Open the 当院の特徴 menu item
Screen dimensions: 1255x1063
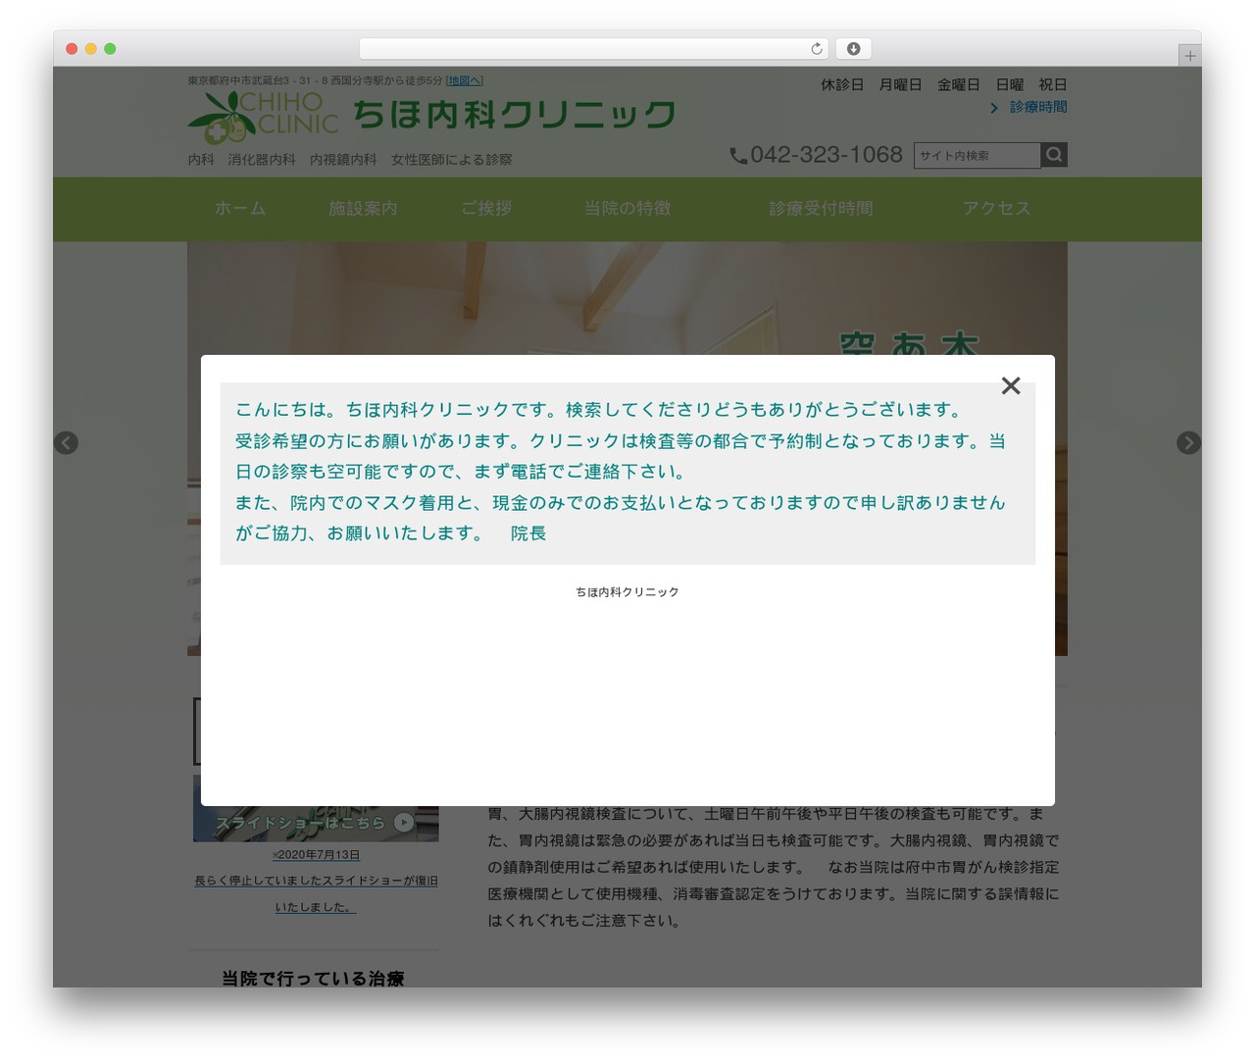coord(627,209)
